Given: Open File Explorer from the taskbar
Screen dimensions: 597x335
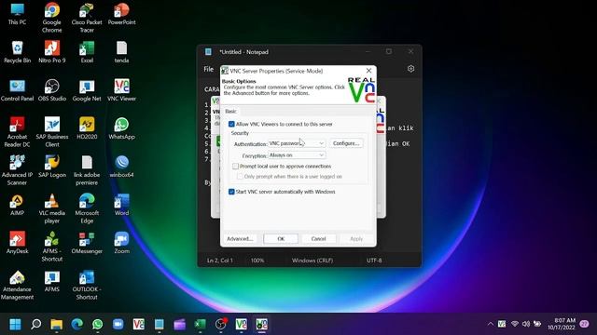Looking at the screenshot, I should tap(56, 325).
